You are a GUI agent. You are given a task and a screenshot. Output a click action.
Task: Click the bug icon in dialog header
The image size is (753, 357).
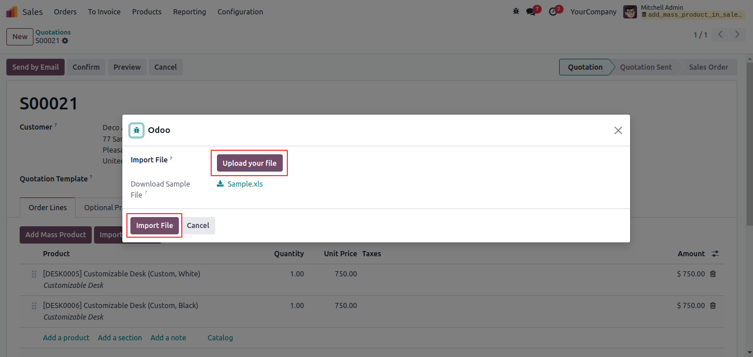tap(137, 130)
